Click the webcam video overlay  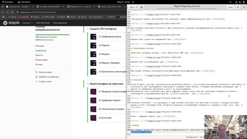coord(225,127)
